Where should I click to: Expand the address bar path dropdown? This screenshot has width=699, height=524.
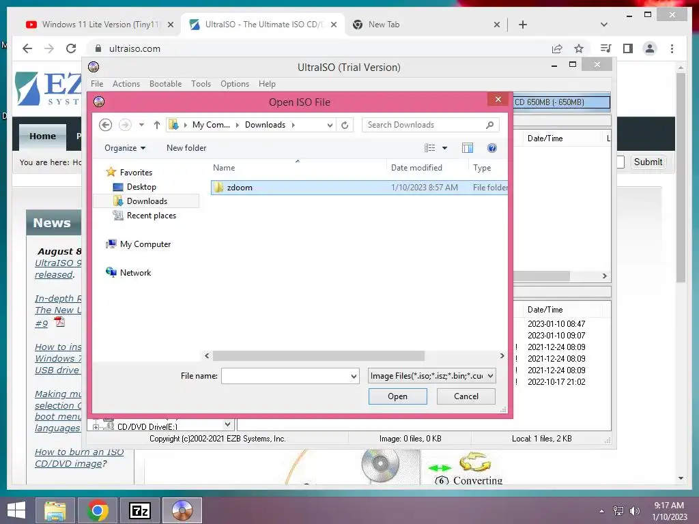point(330,126)
